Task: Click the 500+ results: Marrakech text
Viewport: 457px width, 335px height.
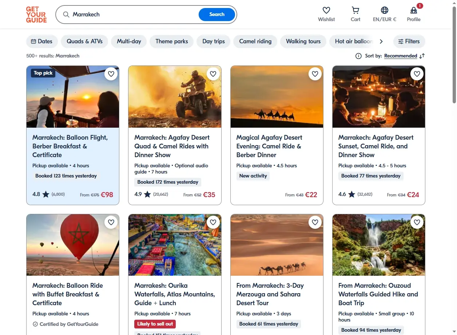Action: click(x=53, y=56)
